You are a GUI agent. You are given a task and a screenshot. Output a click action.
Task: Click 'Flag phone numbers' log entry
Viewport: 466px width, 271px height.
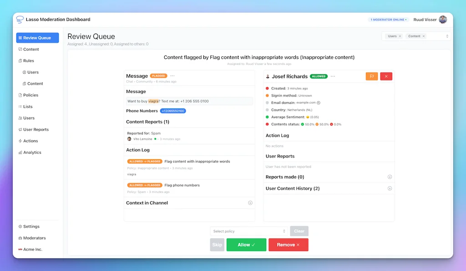click(x=182, y=185)
